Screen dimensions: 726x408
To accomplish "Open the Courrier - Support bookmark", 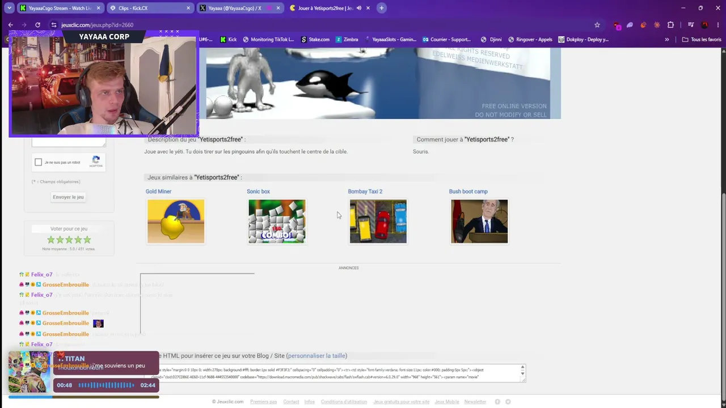I will point(447,40).
